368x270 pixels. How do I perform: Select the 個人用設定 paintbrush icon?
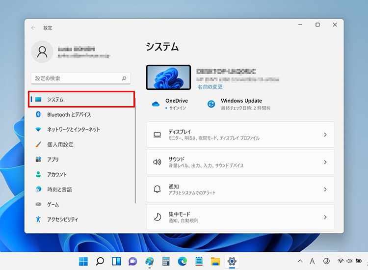[x=38, y=144]
